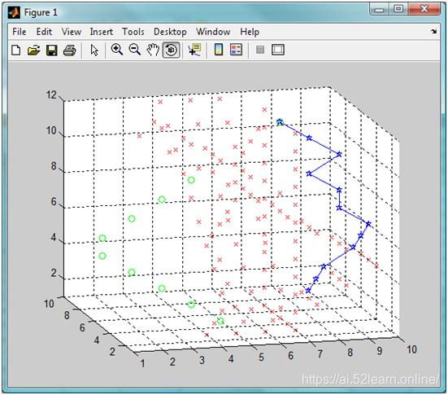Activate the Zoom In magnifier tool
Viewport: 448px width, 395px height.
tap(117, 50)
